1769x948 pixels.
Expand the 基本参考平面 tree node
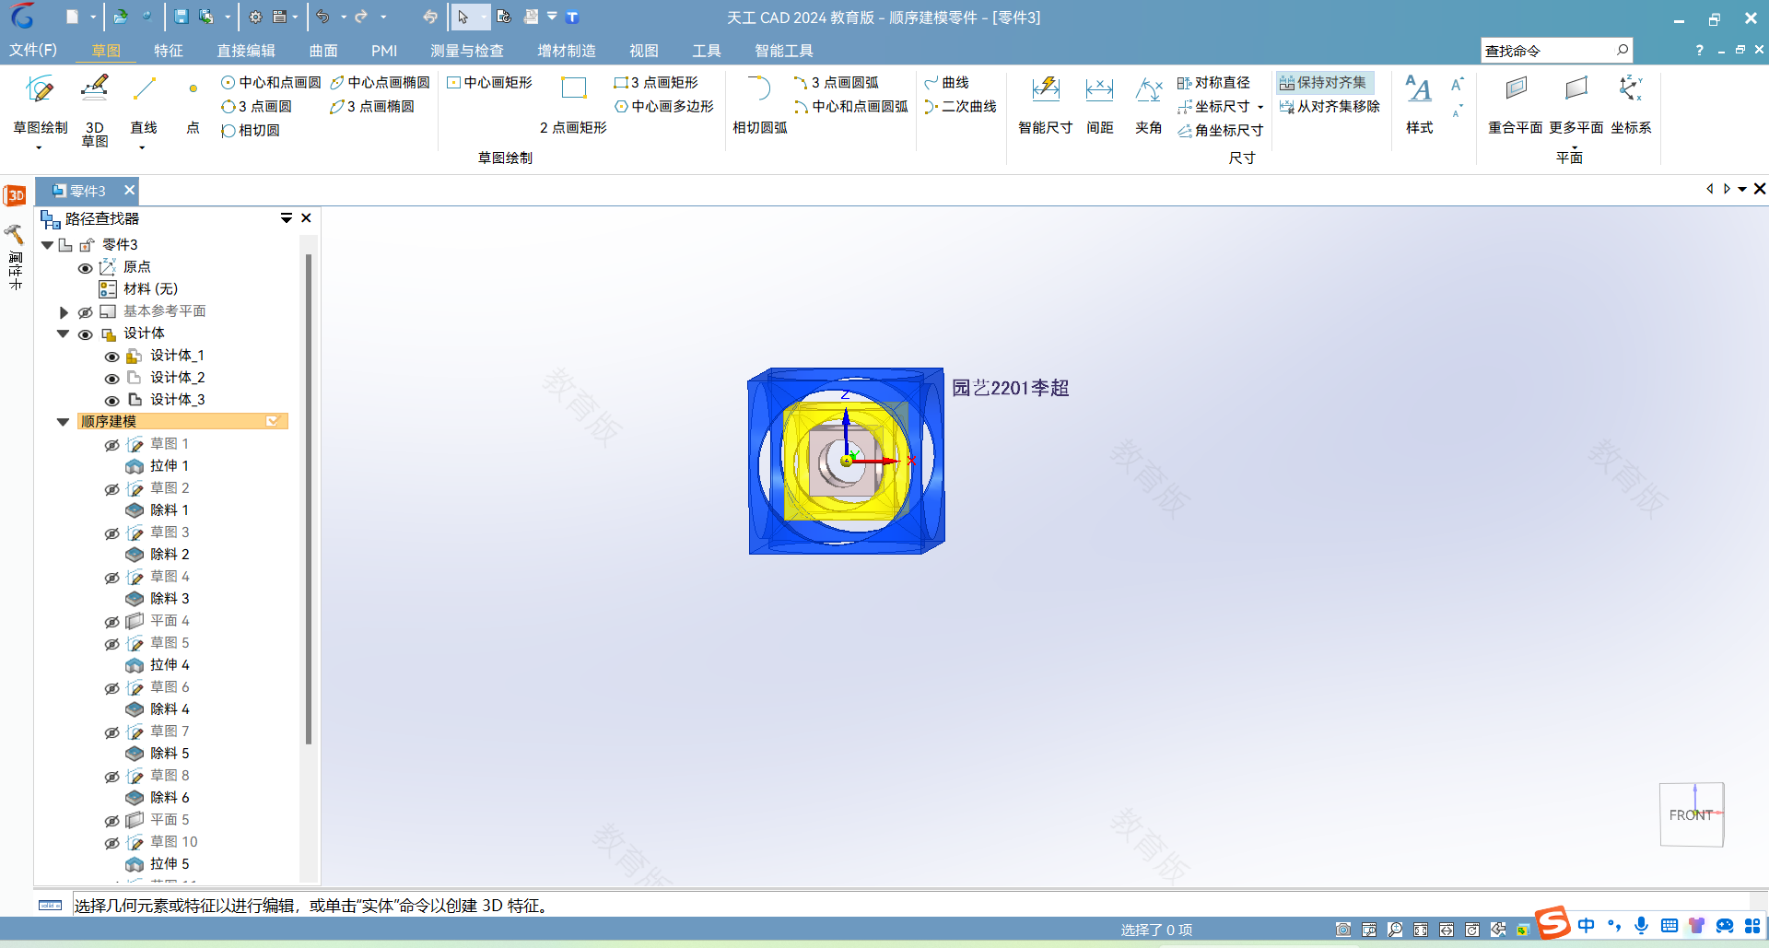[64, 312]
